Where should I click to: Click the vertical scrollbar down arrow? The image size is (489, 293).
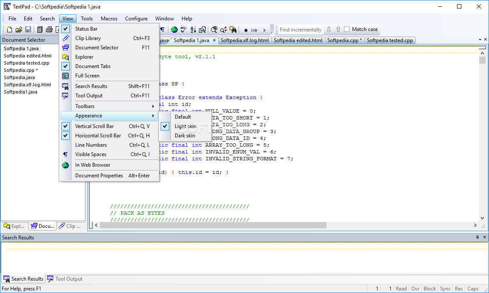(483, 218)
